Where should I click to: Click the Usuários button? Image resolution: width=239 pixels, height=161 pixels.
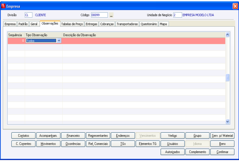click(173, 144)
